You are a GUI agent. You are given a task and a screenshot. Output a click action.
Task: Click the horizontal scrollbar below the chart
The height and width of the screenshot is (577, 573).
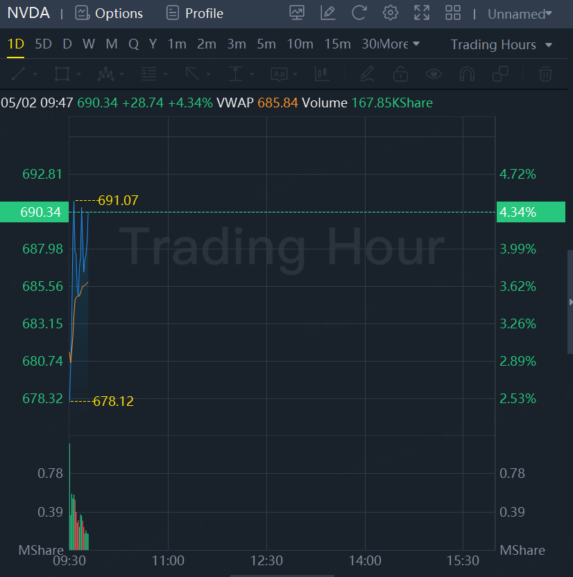[x=282, y=576]
